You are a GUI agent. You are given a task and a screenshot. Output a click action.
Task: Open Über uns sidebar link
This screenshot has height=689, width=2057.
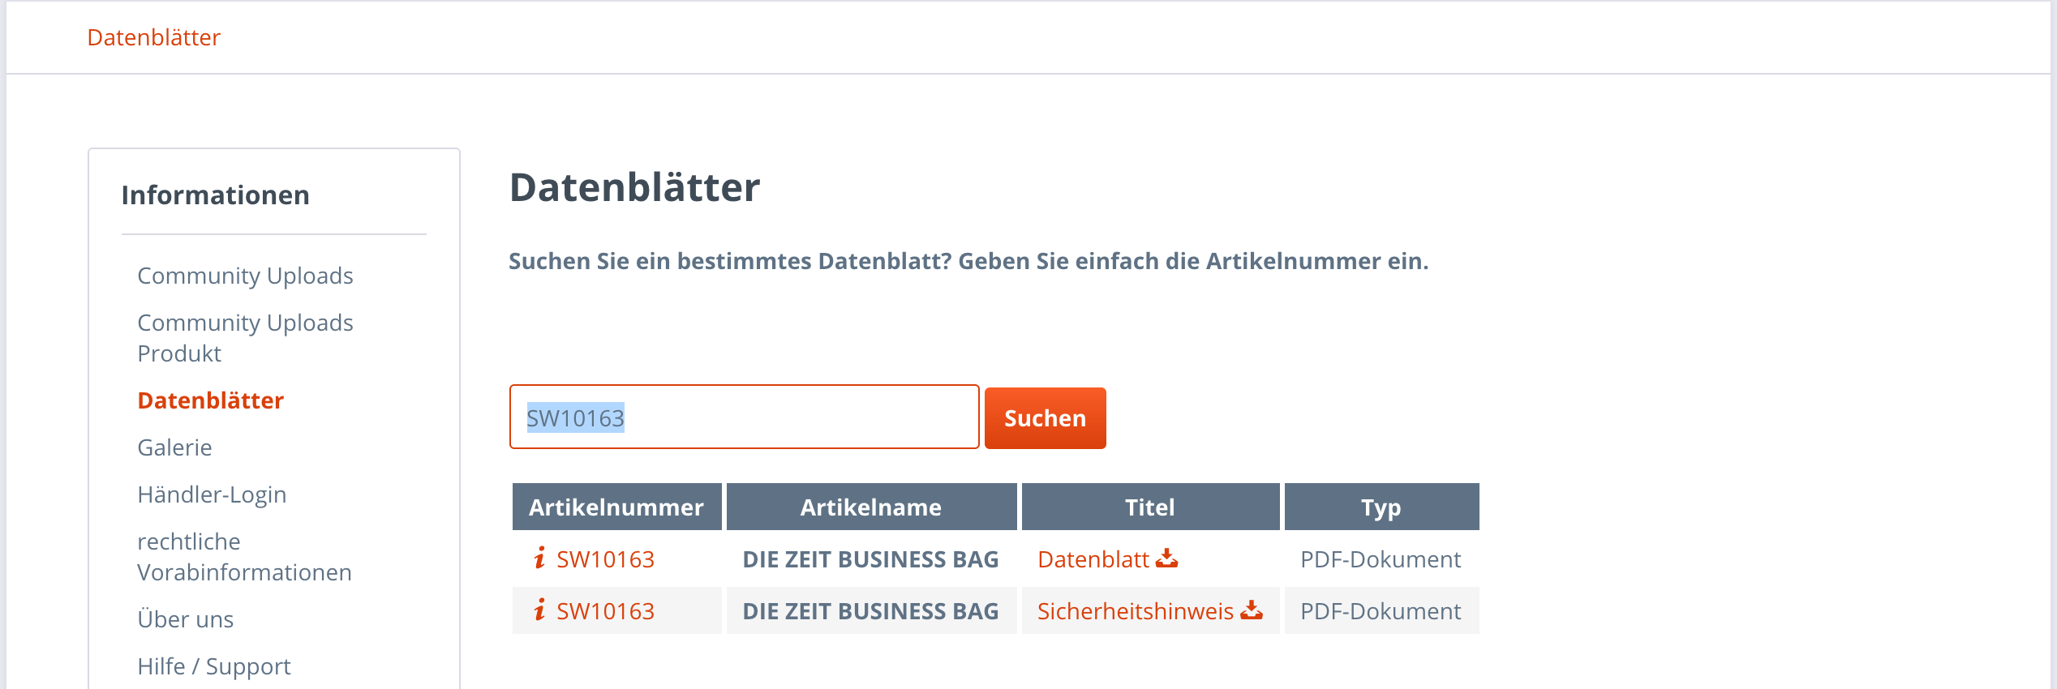click(x=185, y=619)
